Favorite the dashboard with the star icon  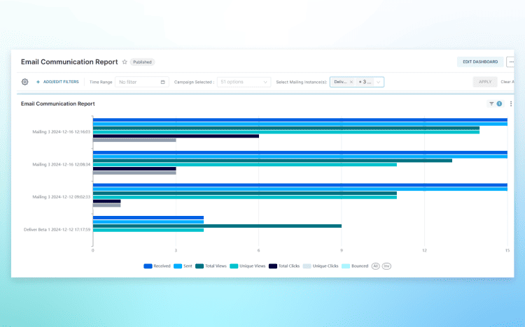coord(125,62)
